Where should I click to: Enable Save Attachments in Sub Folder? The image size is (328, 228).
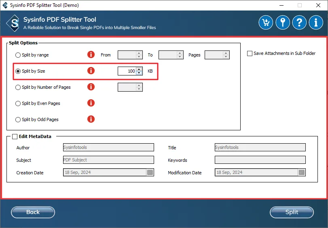[x=250, y=53]
